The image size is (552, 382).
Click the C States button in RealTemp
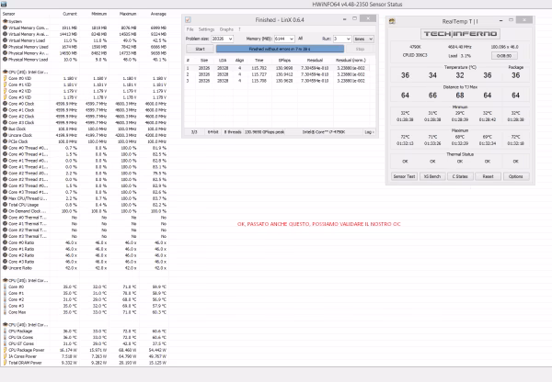pos(460,176)
